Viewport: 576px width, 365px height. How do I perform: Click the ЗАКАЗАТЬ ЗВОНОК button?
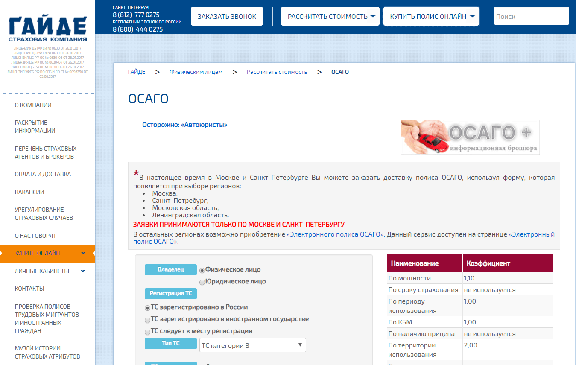(x=227, y=16)
